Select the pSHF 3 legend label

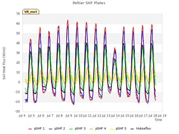tap(80, 128)
